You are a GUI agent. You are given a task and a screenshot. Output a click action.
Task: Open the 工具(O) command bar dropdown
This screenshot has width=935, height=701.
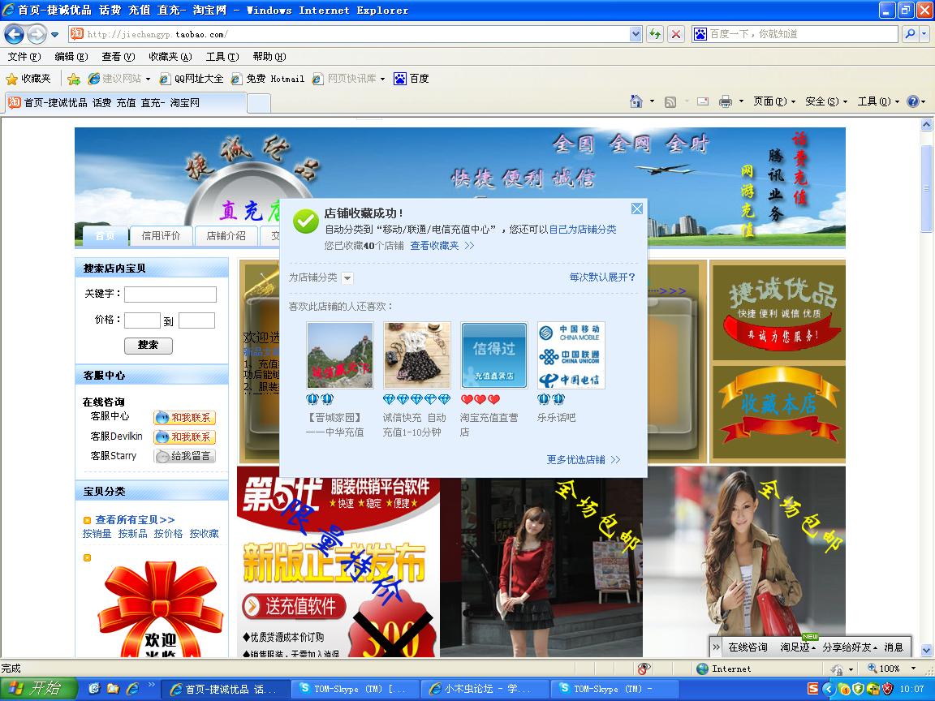[x=878, y=101]
